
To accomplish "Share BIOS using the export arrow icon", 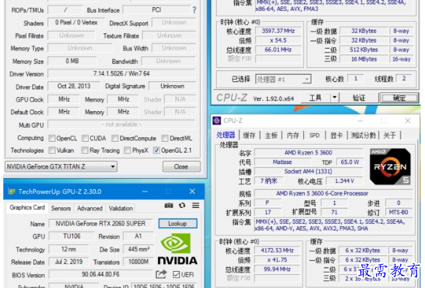I will point(161,274).
